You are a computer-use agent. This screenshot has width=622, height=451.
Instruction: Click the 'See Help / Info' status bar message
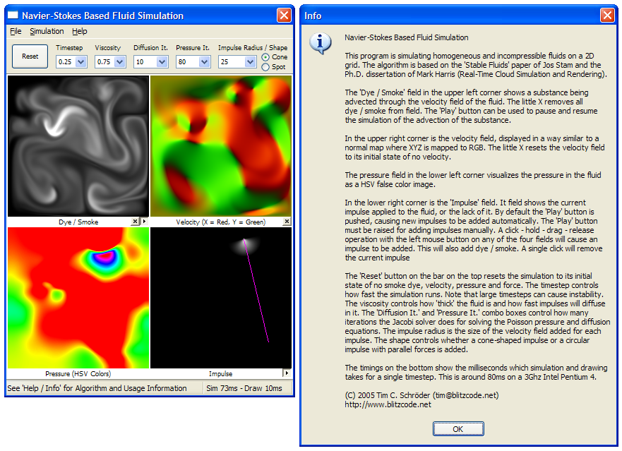coord(97,388)
